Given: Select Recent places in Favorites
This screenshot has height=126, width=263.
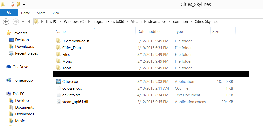Looking at the screenshot, I should click(x=26, y=53).
